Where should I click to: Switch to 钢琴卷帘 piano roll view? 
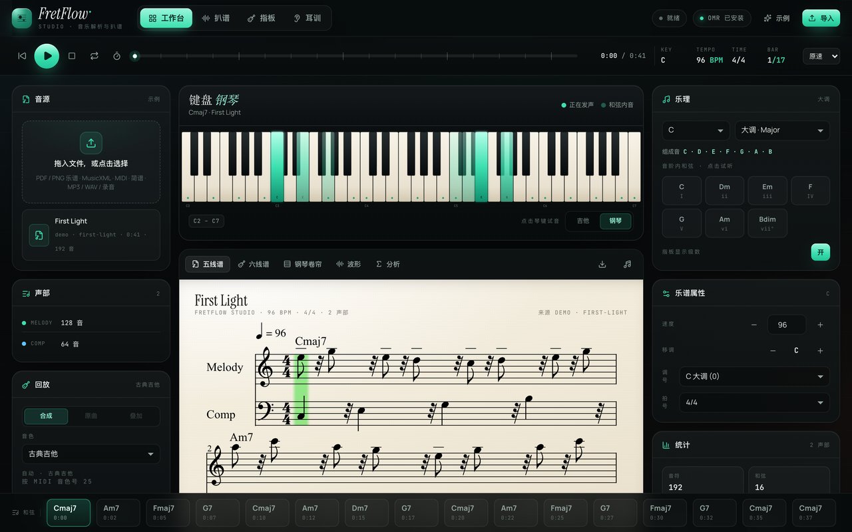tap(303, 264)
